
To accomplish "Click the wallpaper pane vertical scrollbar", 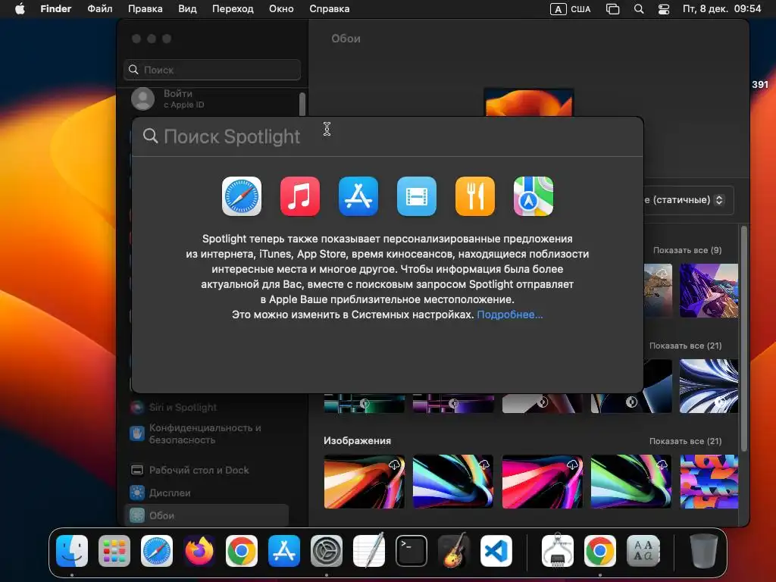I will coord(743,339).
